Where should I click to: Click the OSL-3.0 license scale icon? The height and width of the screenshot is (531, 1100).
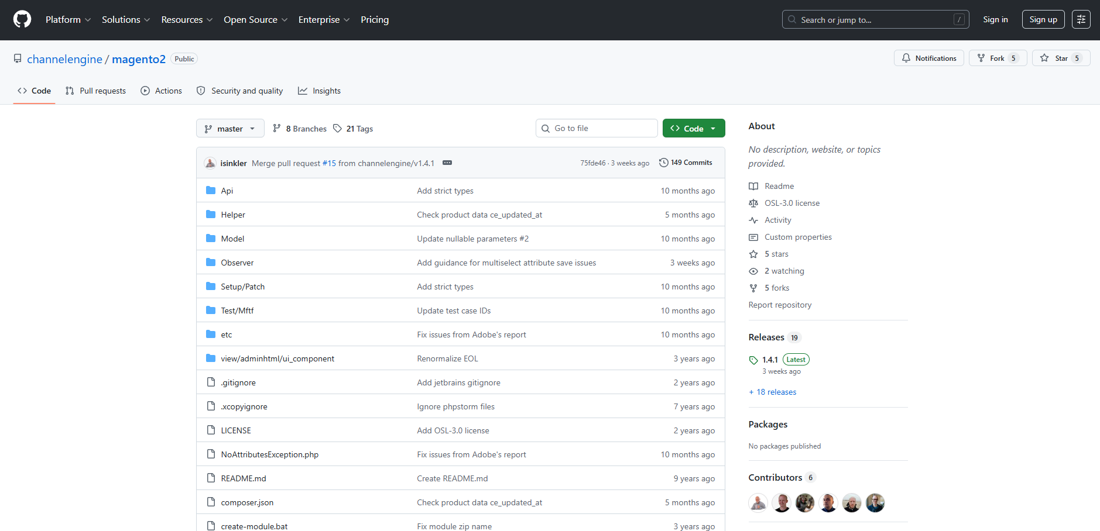753,203
